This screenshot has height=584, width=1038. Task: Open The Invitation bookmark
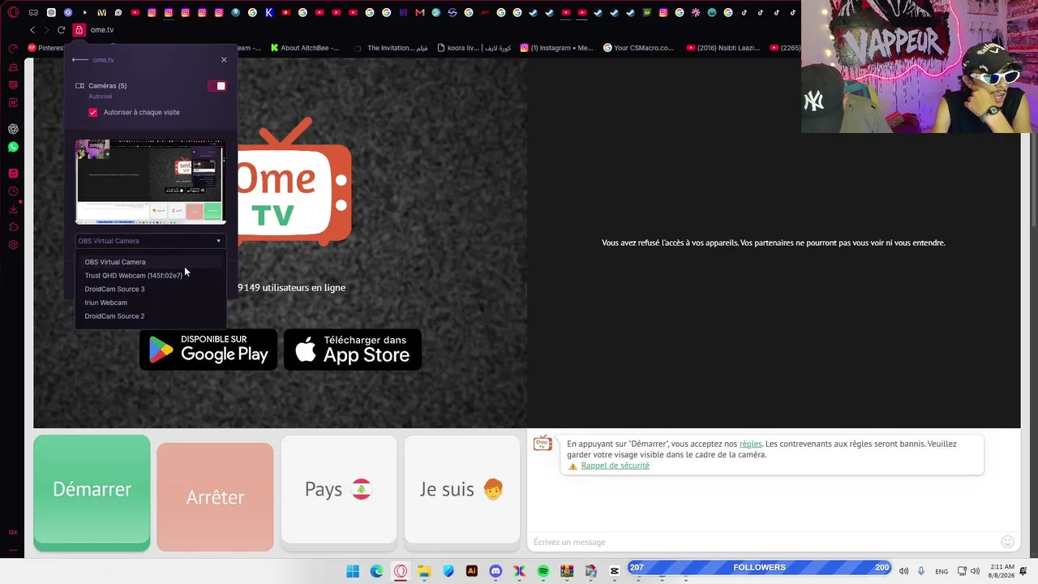pyautogui.click(x=391, y=48)
